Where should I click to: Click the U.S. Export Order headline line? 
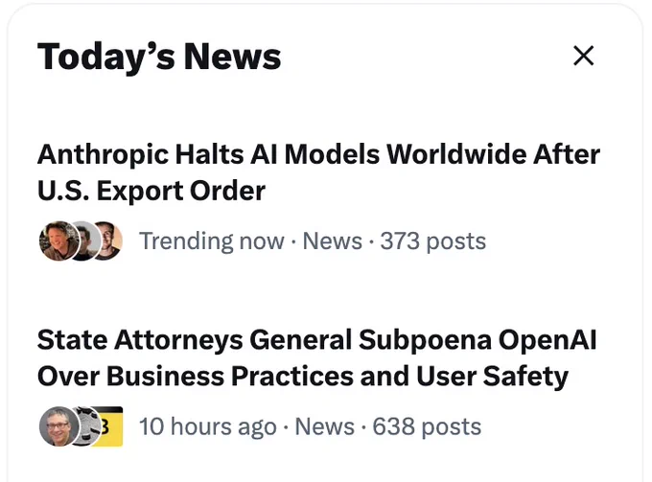[x=151, y=191]
